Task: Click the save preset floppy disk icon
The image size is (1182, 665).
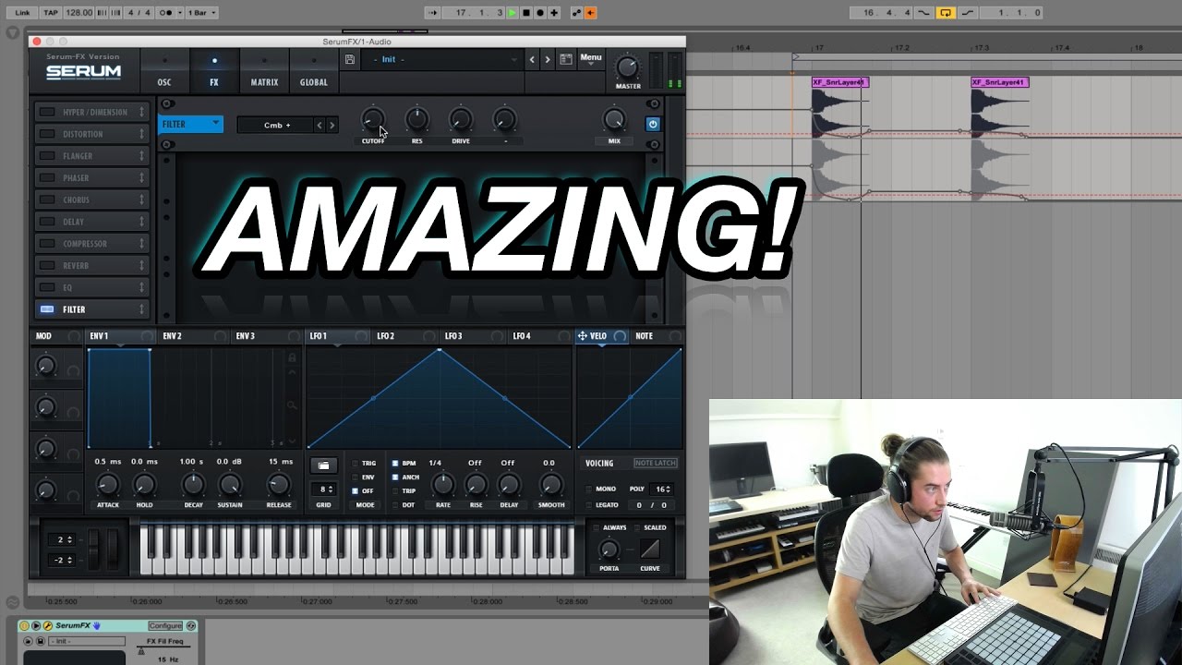Action: (349, 59)
